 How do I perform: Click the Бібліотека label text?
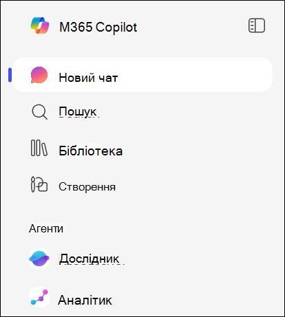[91, 151]
